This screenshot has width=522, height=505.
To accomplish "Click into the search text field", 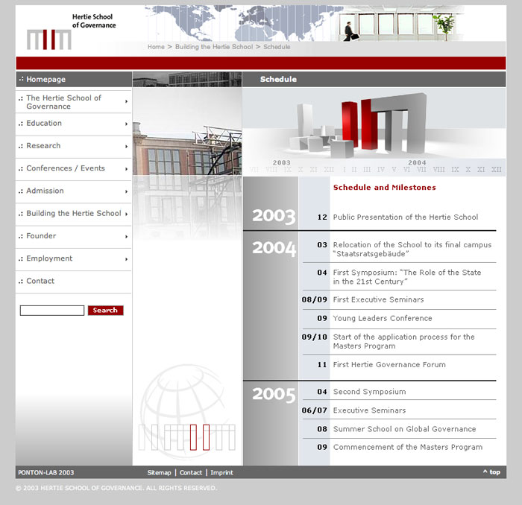I will 52,311.
